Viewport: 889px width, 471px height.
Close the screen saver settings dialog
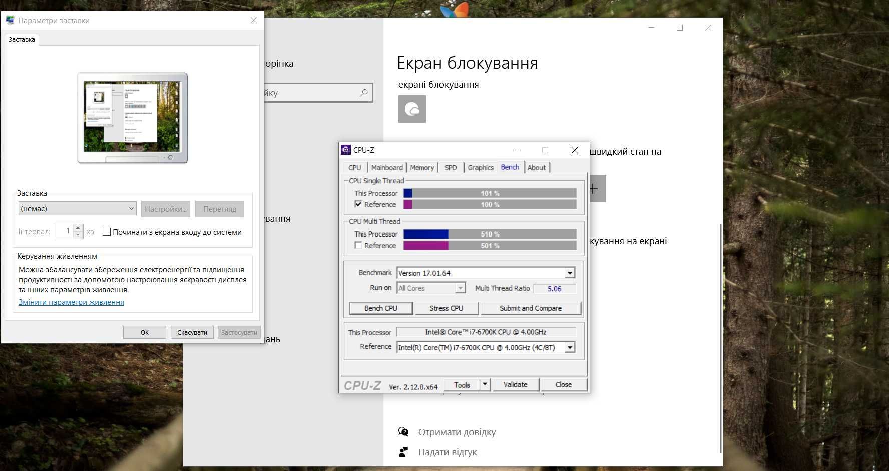coord(254,20)
